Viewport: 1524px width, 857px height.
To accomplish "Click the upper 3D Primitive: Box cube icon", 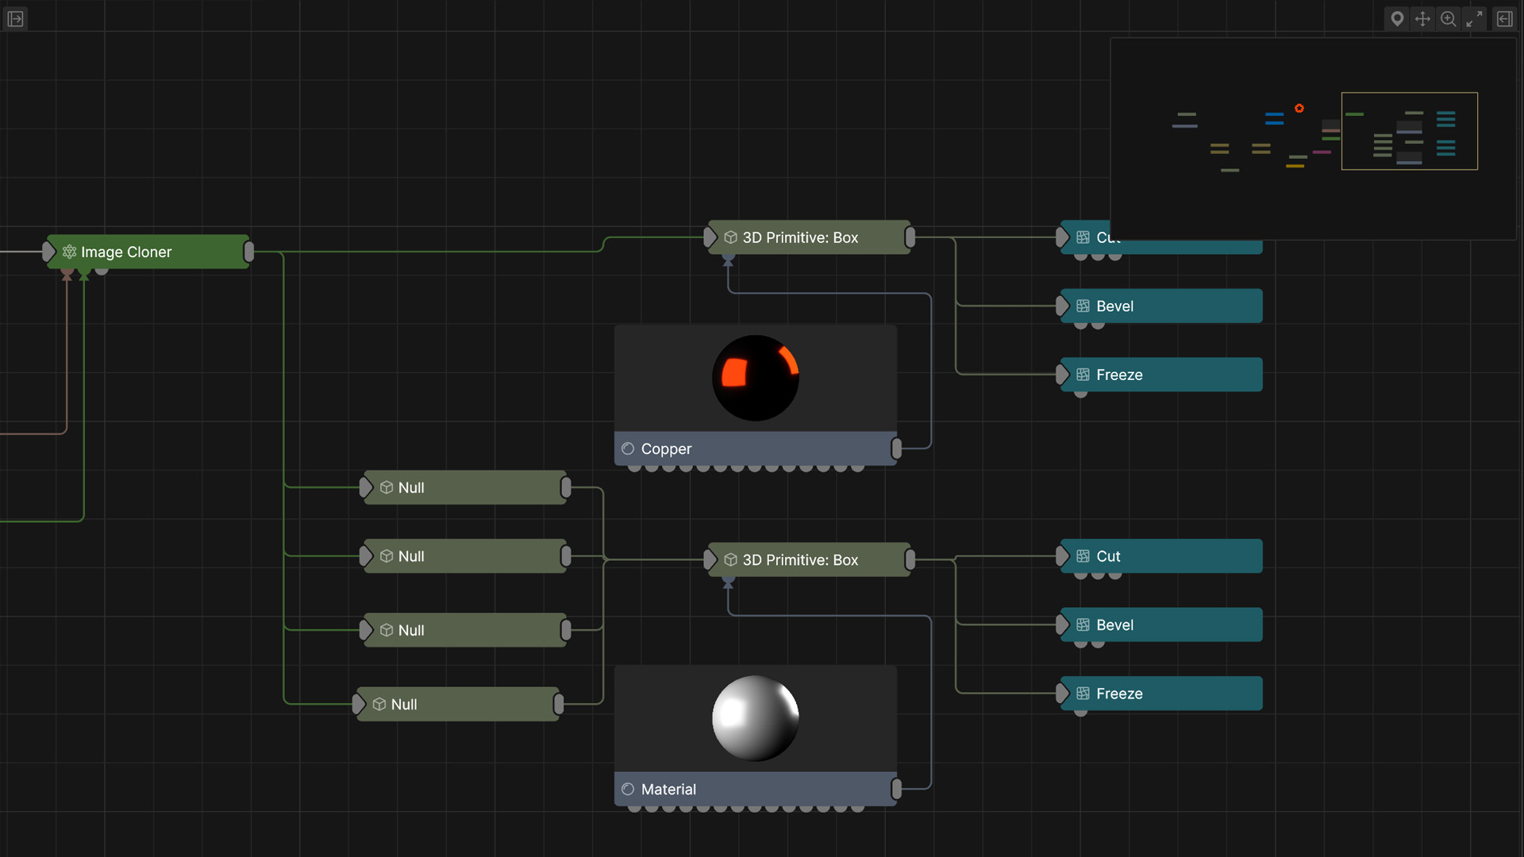I will point(730,237).
